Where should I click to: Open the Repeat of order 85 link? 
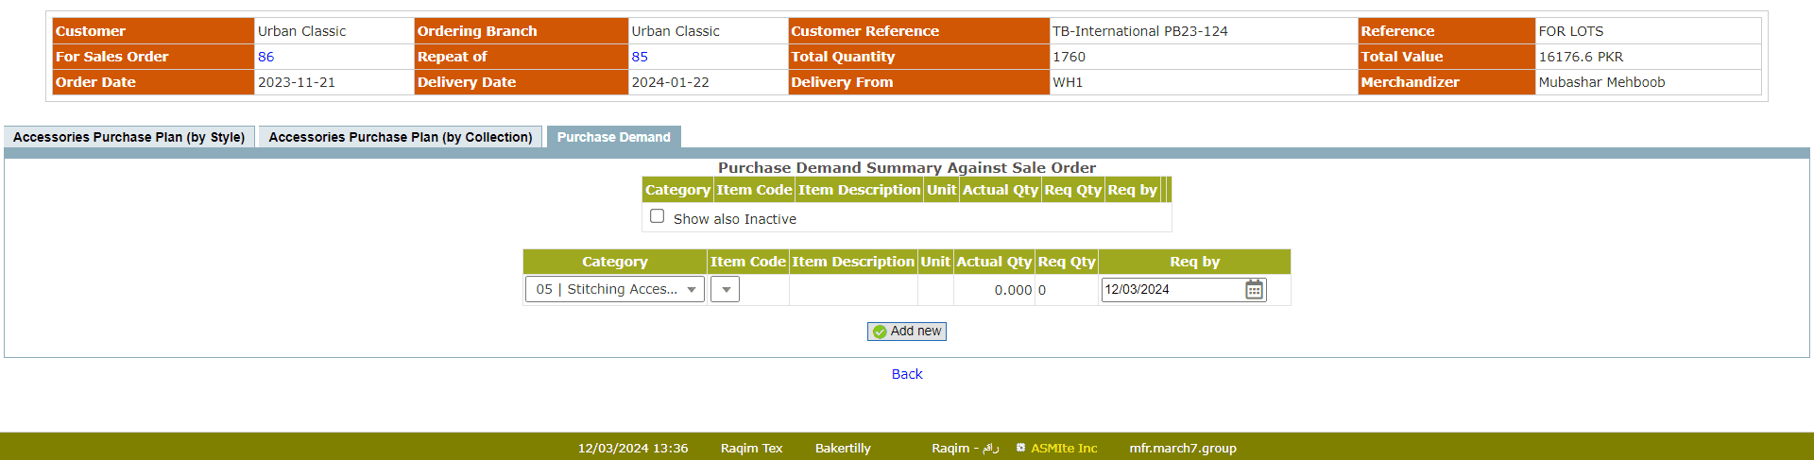tap(640, 57)
